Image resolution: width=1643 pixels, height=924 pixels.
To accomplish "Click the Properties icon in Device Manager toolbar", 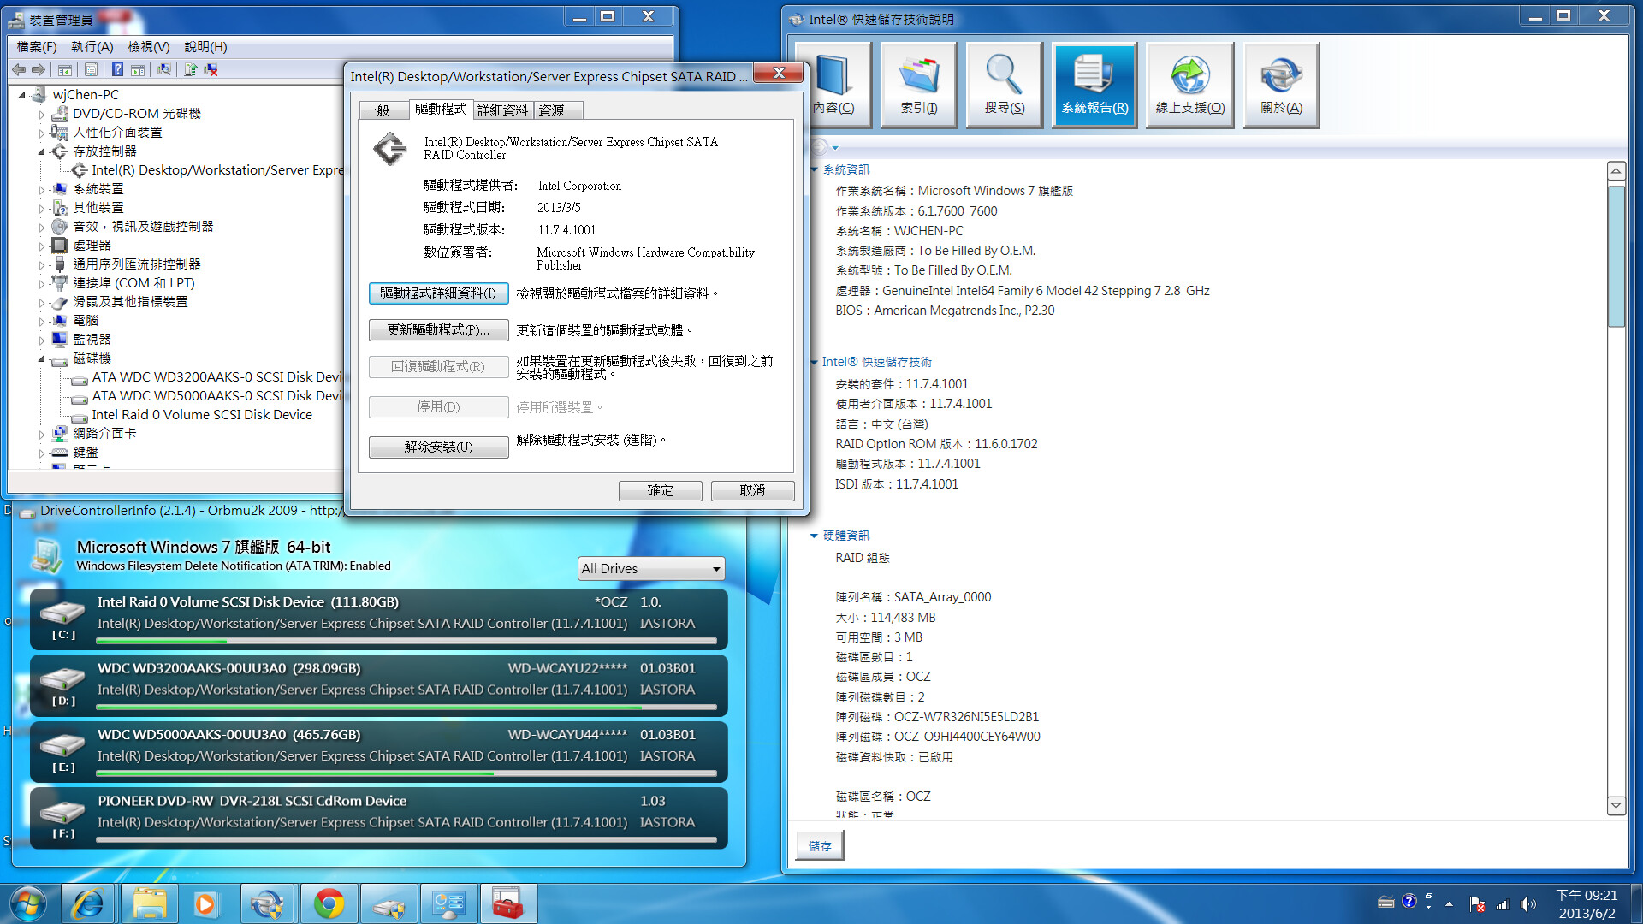I will (91, 69).
